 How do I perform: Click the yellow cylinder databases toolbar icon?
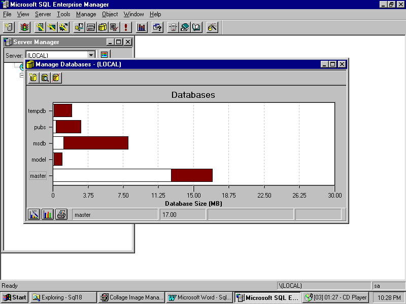[103, 27]
